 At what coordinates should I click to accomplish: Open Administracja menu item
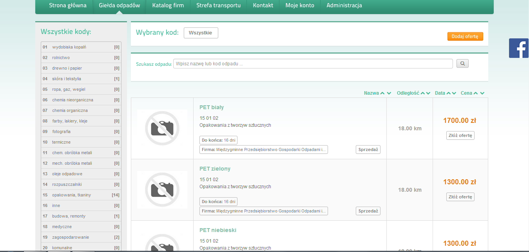[344, 5]
